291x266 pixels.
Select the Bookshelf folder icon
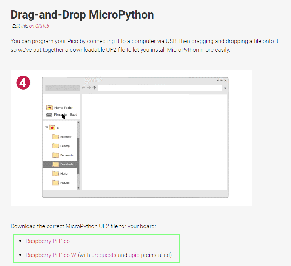point(55,137)
